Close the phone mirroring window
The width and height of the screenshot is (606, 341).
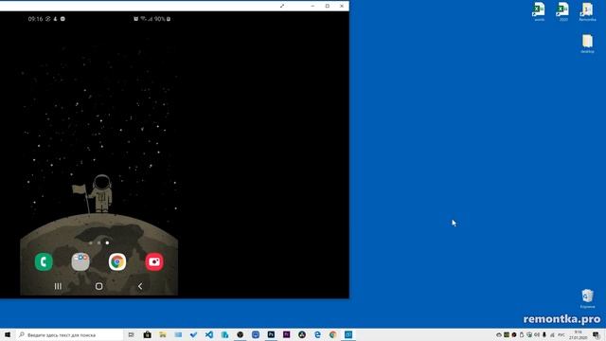[342, 6]
